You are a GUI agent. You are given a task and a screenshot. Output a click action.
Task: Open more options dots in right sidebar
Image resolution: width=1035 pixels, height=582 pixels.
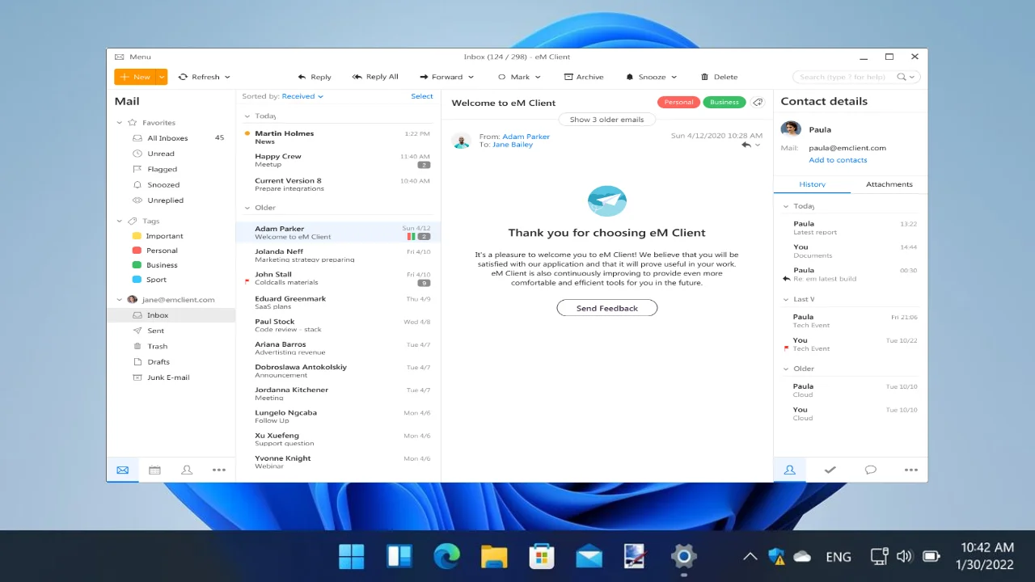(x=911, y=470)
